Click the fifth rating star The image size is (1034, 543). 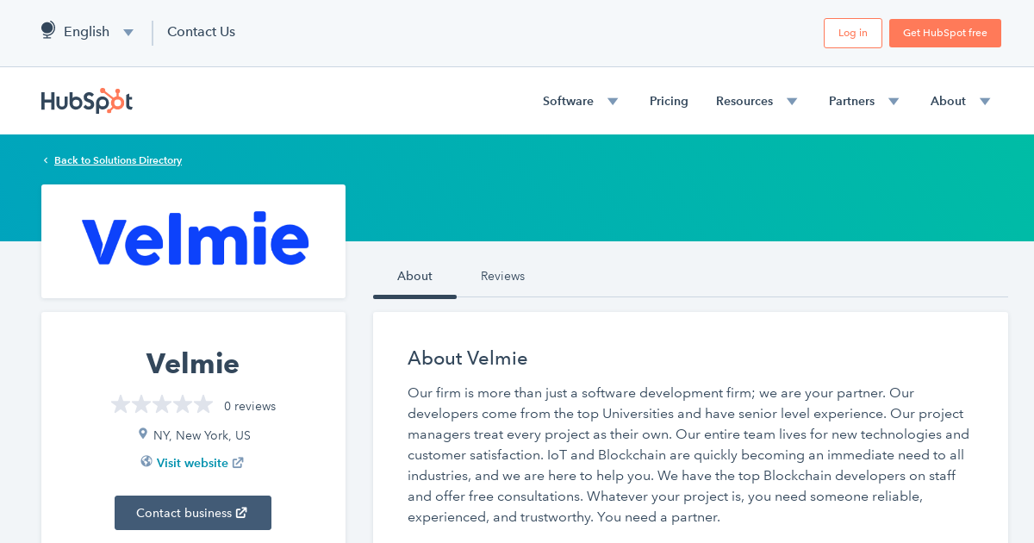tap(202, 403)
